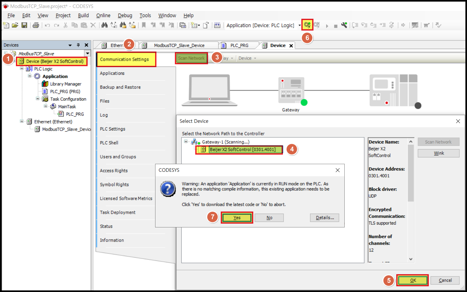This screenshot has width=467, height=292.
Task: Collapse Gateway-1 node in Select Device
Action: [x=186, y=142]
